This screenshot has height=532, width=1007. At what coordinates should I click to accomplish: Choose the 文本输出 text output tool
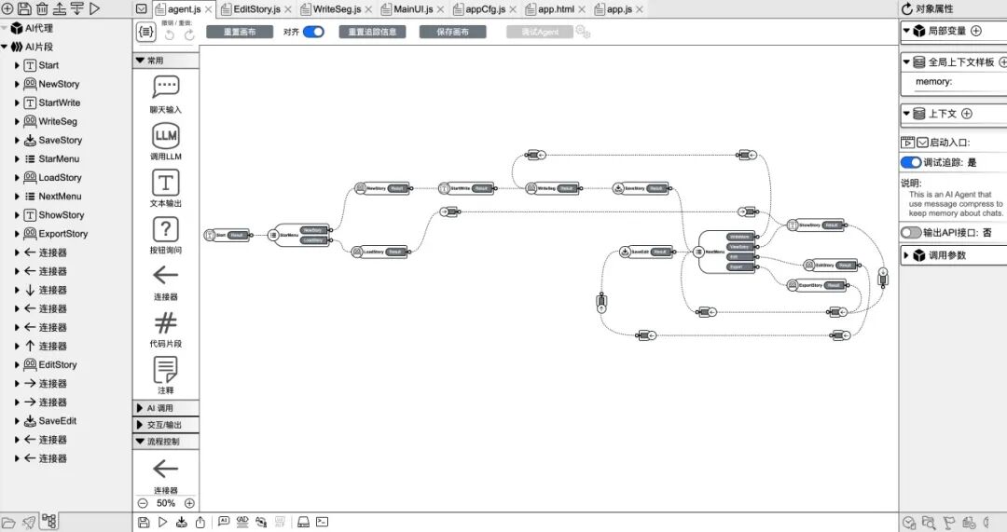click(166, 183)
